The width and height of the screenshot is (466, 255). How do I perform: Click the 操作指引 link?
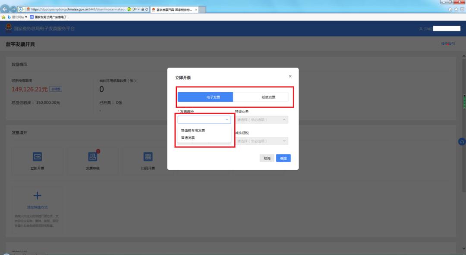[448, 44]
